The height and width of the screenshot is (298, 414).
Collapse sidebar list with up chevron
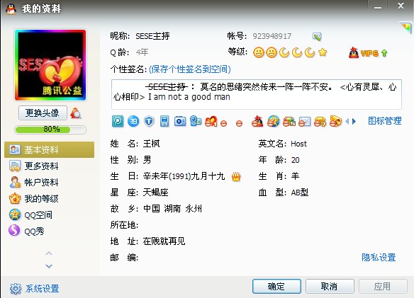tap(49, 253)
